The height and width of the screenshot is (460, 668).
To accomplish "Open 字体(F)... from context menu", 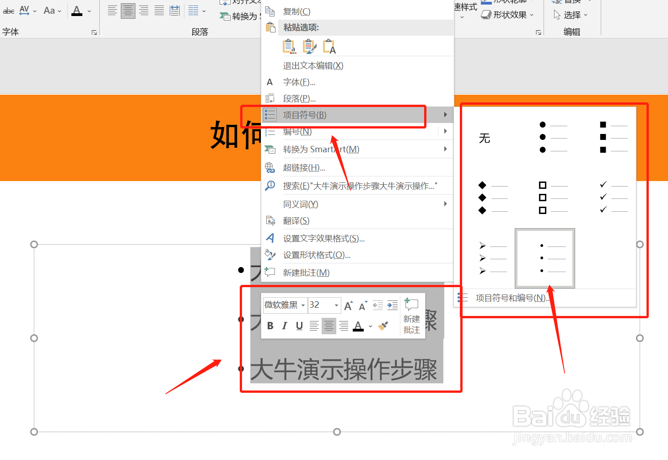I will click(357, 82).
